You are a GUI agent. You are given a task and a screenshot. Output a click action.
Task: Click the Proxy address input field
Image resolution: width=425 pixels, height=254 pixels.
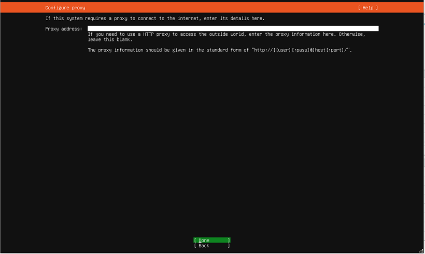click(x=233, y=29)
